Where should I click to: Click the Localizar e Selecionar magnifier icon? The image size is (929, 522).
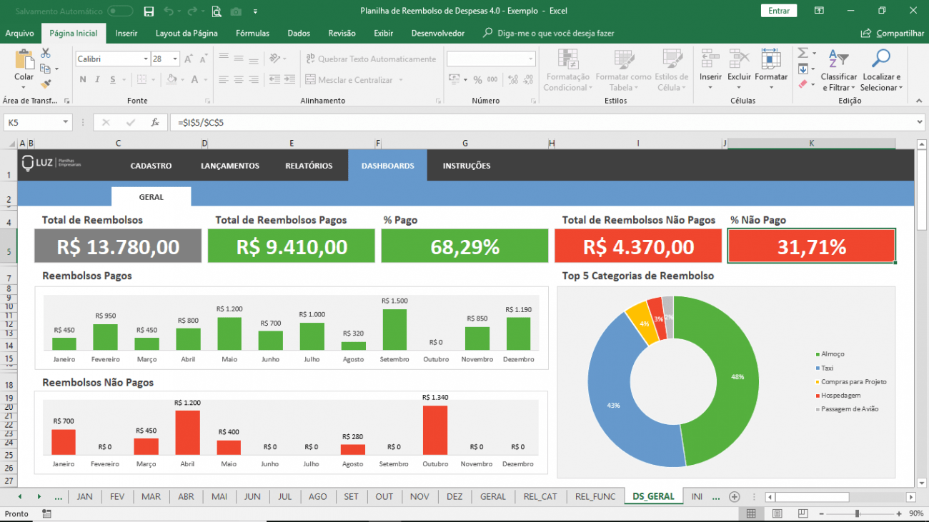point(881,59)
